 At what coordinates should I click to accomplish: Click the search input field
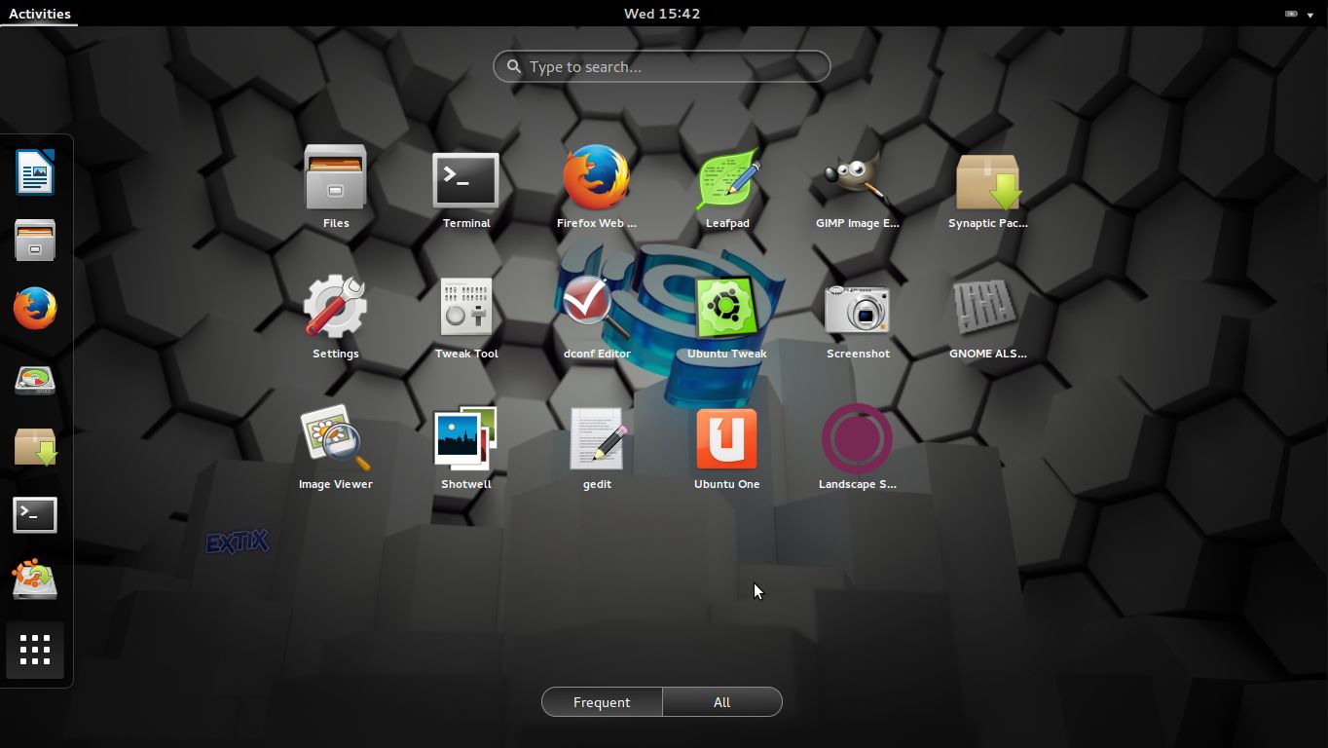[x=661, y=66]
